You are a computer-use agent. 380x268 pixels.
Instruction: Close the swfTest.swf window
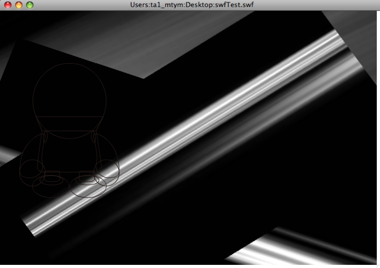tap(8, 5)
